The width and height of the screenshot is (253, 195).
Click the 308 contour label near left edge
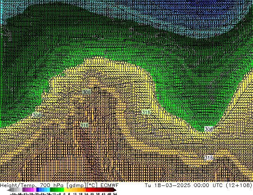(x=37, y=115)
